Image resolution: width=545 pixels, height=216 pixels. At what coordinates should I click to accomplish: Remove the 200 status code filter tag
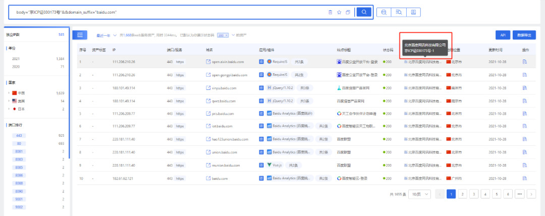coord(227,35)
